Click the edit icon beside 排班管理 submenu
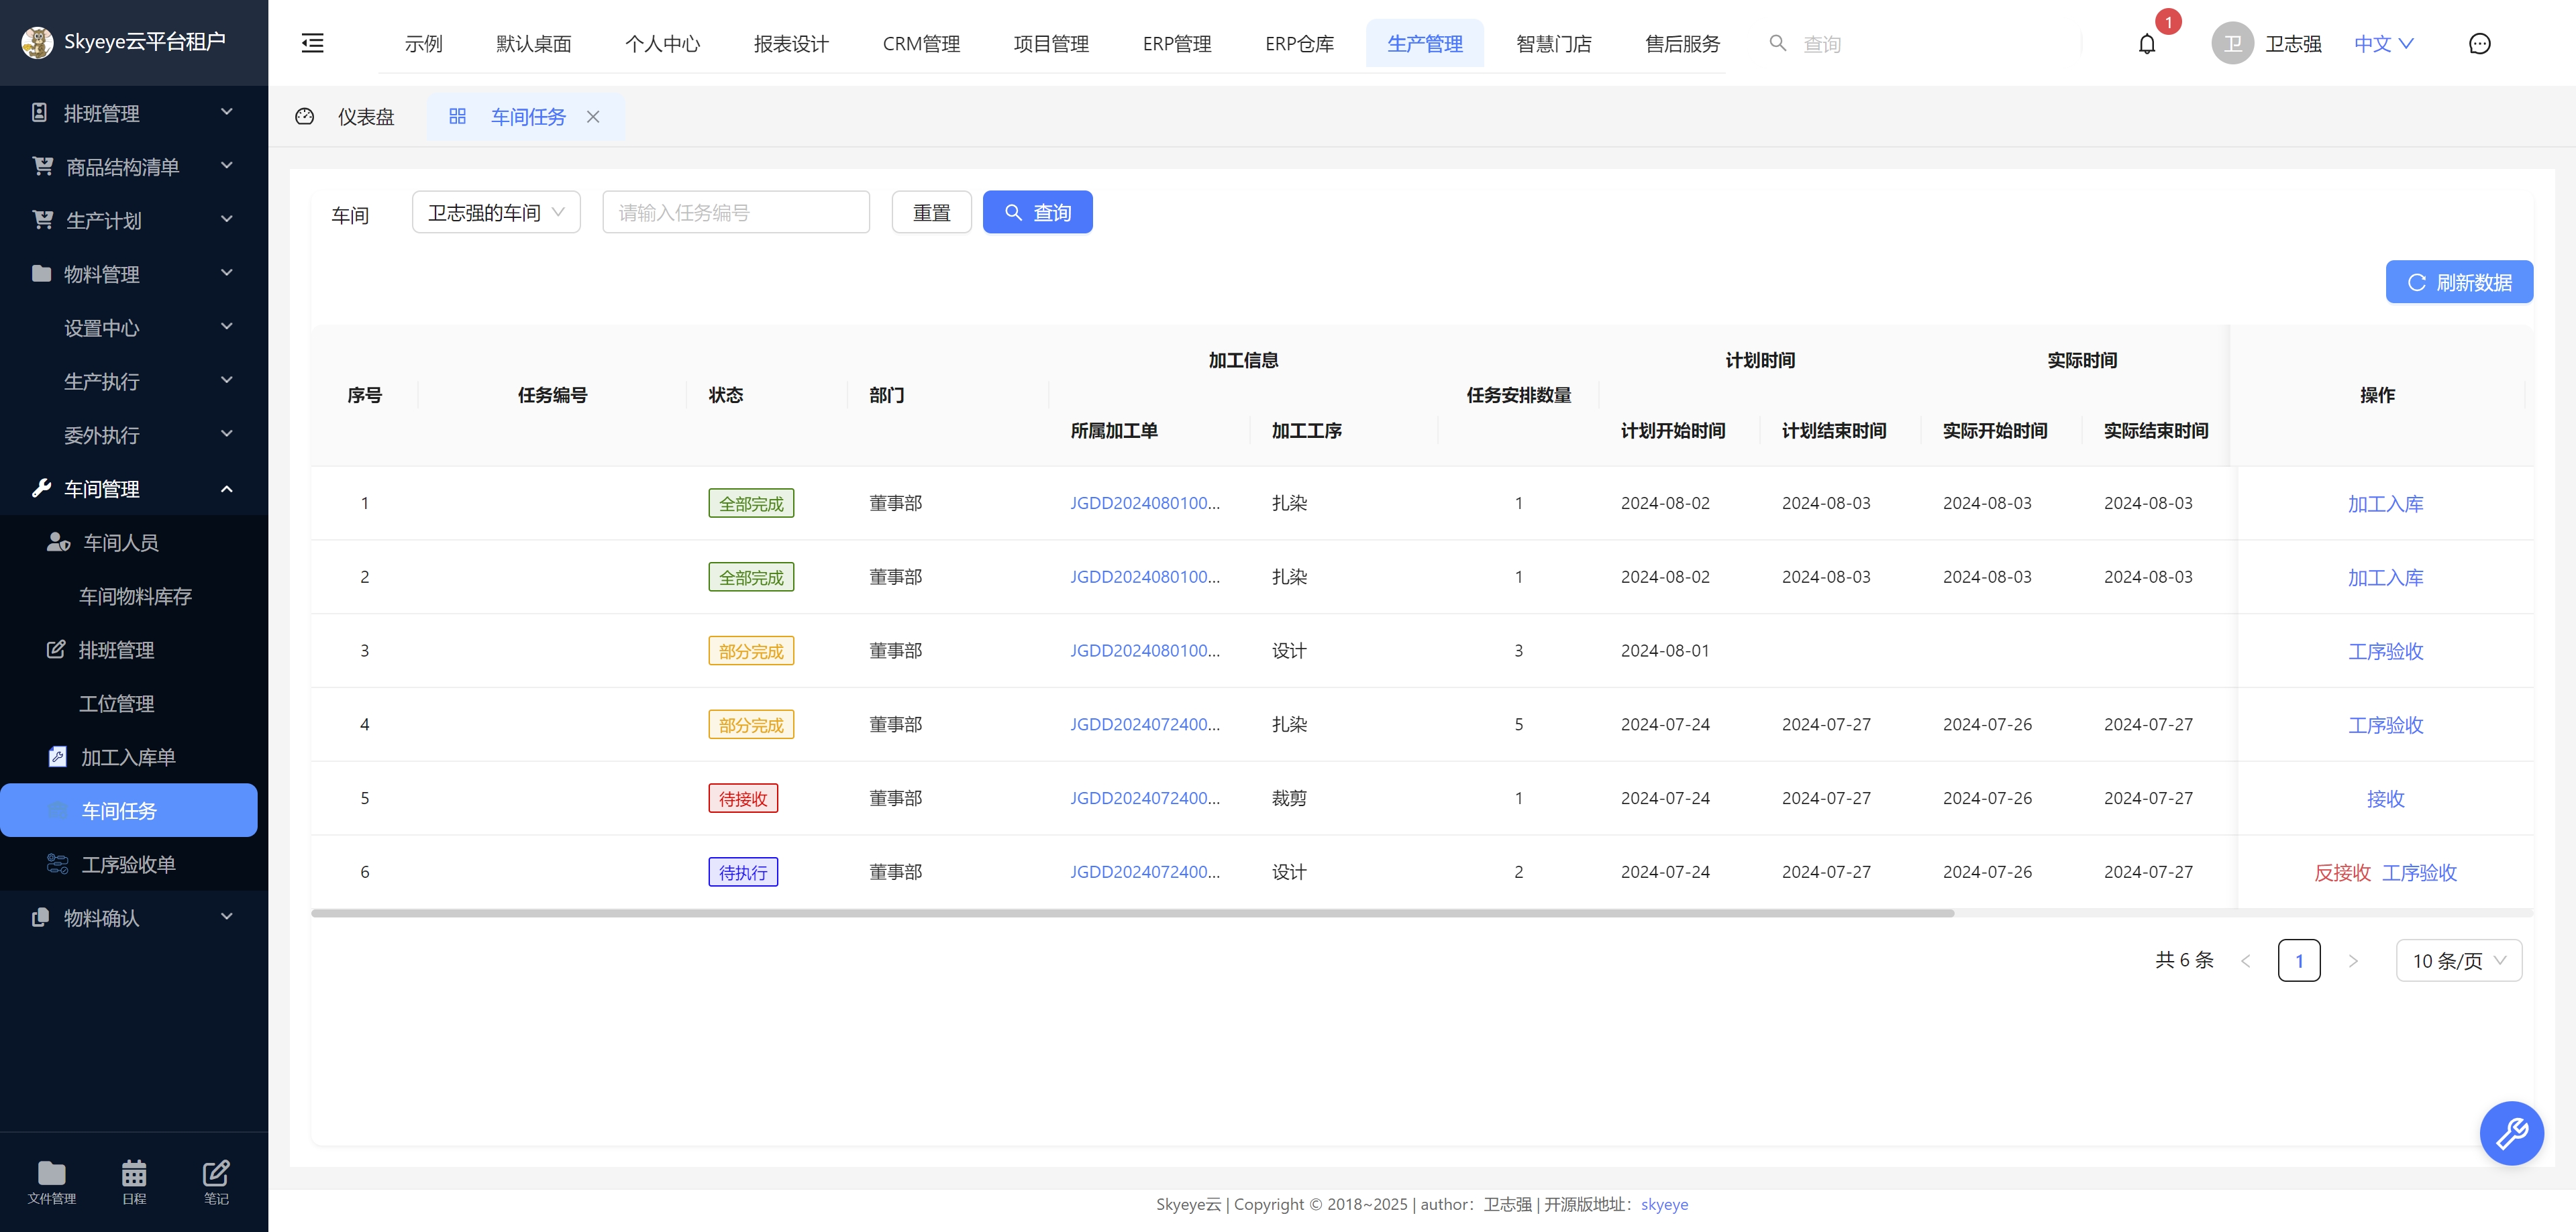Image resolution: width=2576 pixels, height=1232 pixels. (x=56, y=649)
